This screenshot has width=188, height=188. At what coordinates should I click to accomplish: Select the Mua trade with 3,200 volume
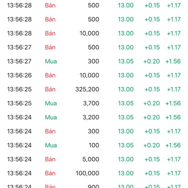point(94,117)
